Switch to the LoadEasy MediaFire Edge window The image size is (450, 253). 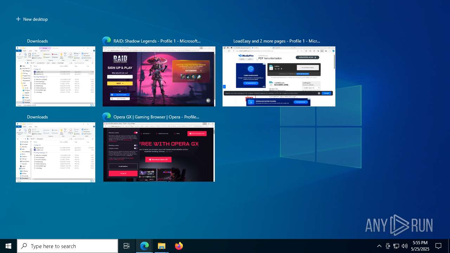pos(279,76)
